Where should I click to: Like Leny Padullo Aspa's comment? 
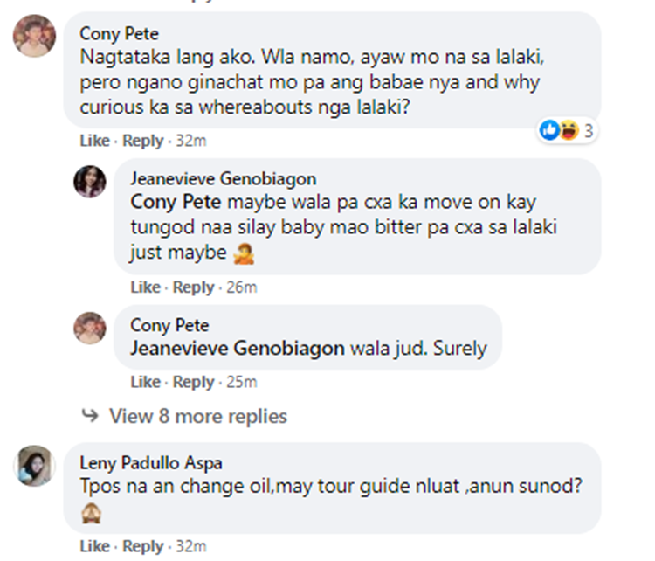pos(94,546)
